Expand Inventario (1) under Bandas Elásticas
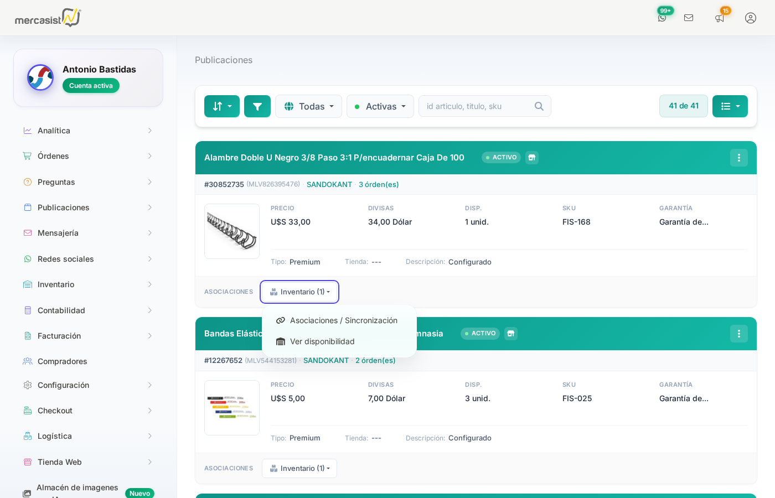 [299, 468]
